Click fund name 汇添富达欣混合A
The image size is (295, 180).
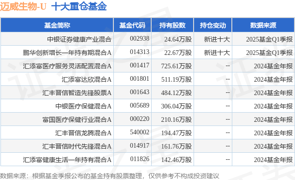pyautogui.click(x=87, y=79)
